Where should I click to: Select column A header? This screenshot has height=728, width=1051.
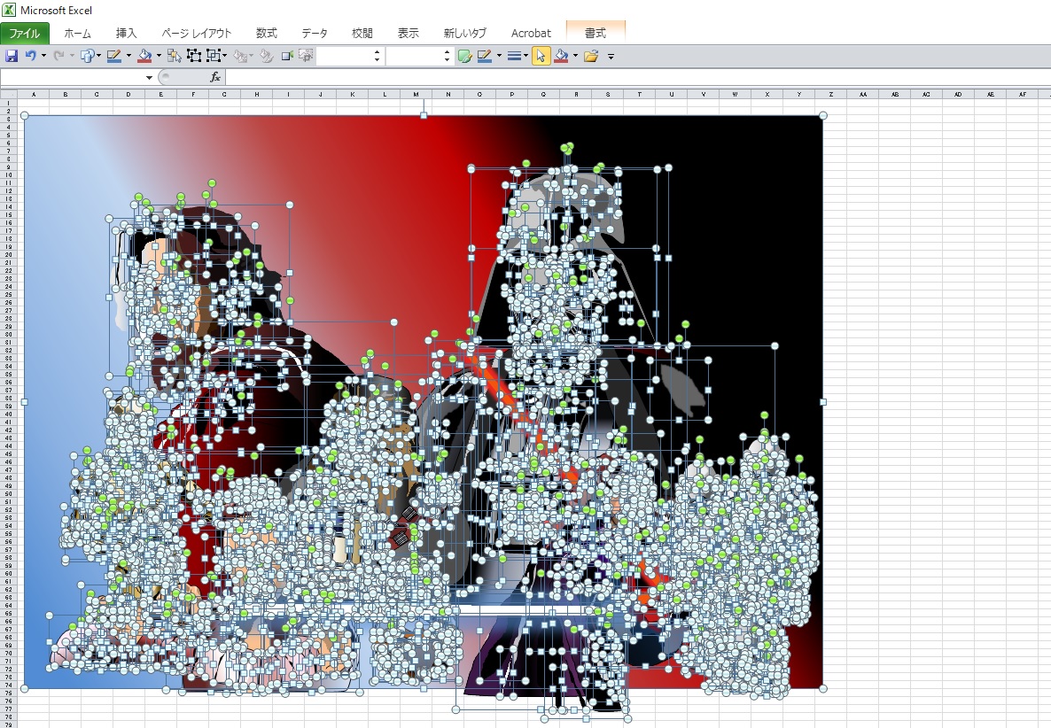34,95
